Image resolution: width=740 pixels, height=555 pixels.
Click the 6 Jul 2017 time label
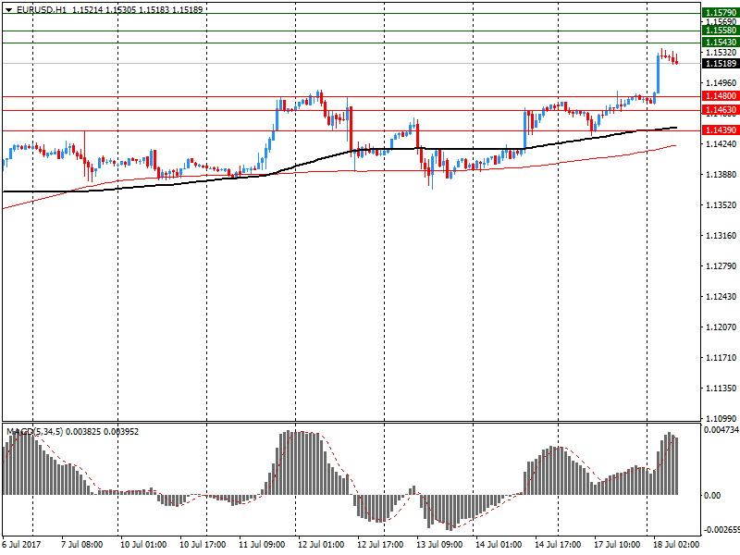tap(21, 544)
